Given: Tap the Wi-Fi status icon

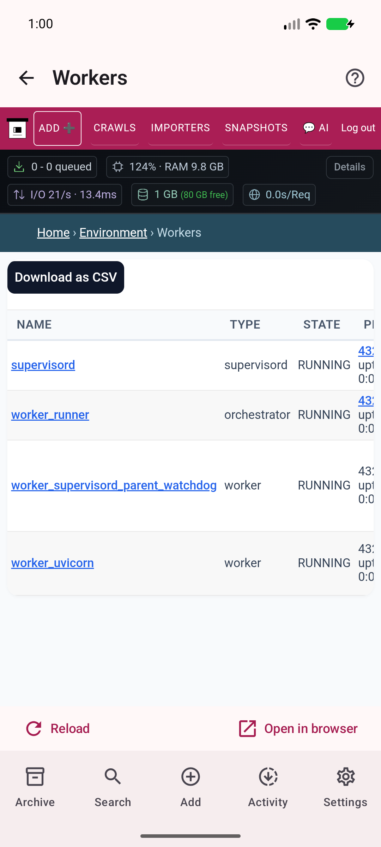Looking at the screenshot, I should click(x=313, y=24).
